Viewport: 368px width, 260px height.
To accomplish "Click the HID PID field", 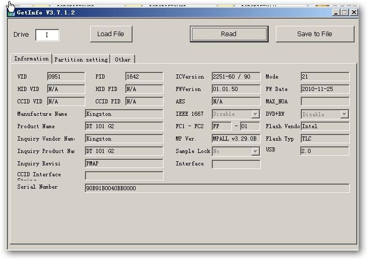I will click(144, 89).
